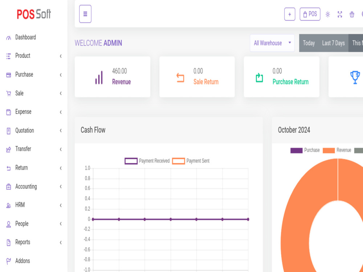
Task: Click the Revenue bar chart icon
Action: pyautogui.click(x=99, y=78)
